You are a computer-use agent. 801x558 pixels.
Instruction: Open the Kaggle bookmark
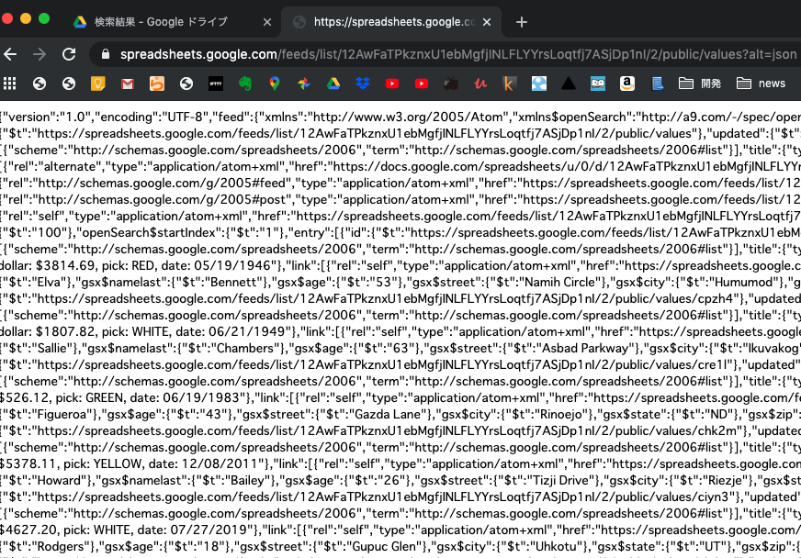pos(508,84)
